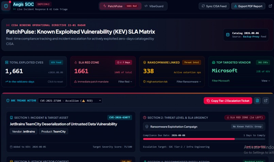Viewport: 274px width, 162px height.
Task: Click the Compliance Due Date 2026-08-08 text
Action: tap(164, 135)
